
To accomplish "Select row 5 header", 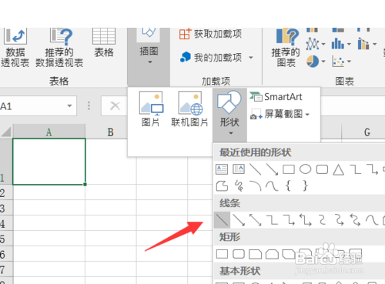I will (x=5, y=239).
